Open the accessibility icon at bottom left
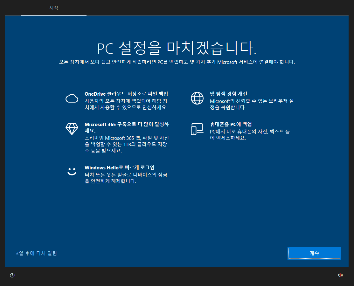The image size is (354, 286). pyautogui.click(x=13, y=275)
